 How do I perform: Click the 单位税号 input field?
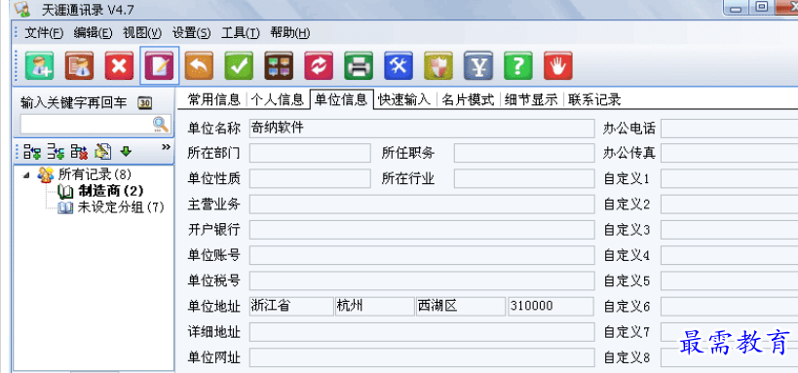tap(421, 280)
